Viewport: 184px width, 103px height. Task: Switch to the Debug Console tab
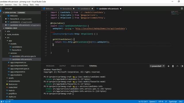tap(77, 66)
